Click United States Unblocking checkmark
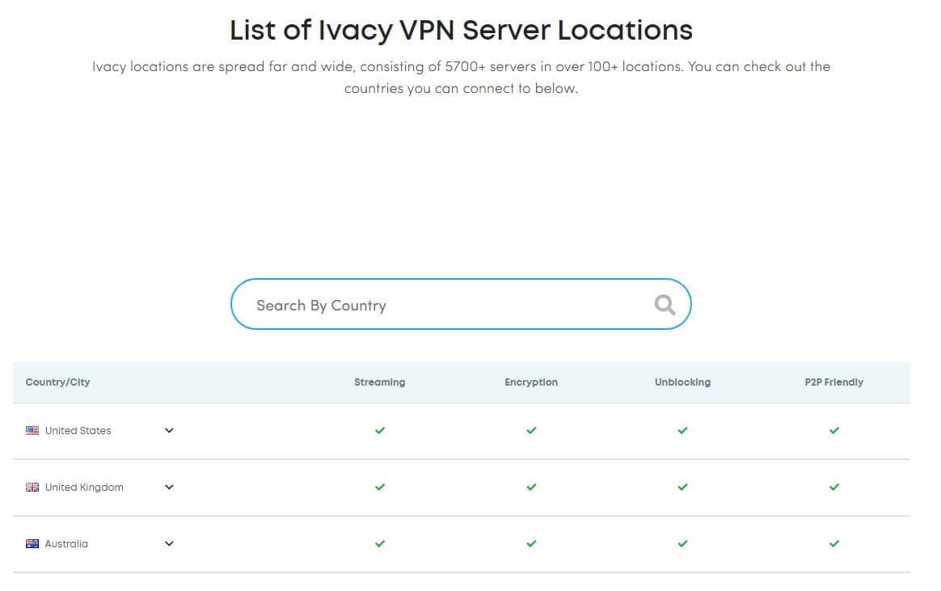The image size is (941, 591). tap(682, 431)
